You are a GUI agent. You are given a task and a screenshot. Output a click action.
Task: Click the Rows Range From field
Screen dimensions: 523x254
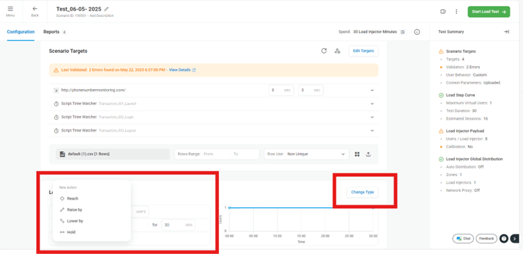(x=215, y=154)
